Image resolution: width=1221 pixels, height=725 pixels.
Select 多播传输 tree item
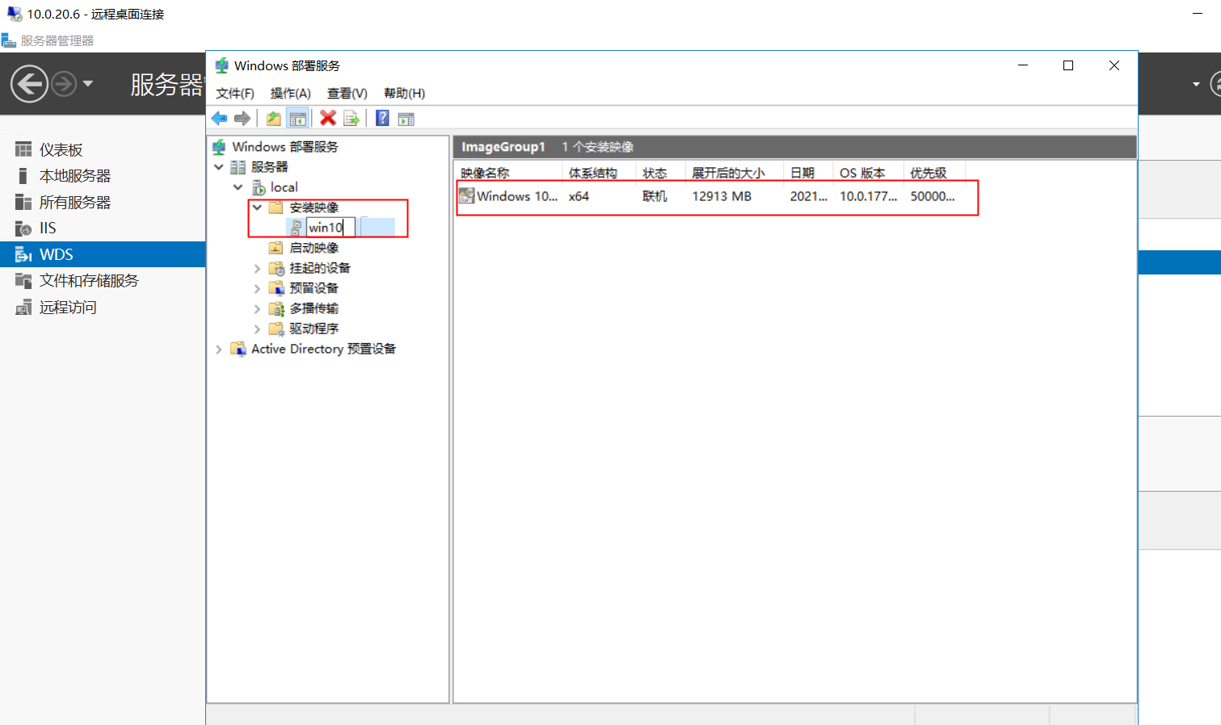click(x=314, y=308)
